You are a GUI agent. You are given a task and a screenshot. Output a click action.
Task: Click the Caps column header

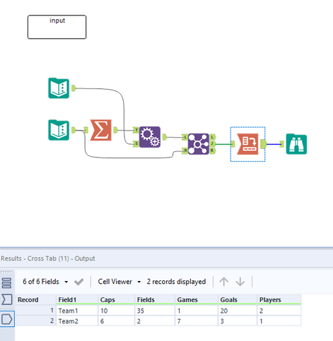116,300
